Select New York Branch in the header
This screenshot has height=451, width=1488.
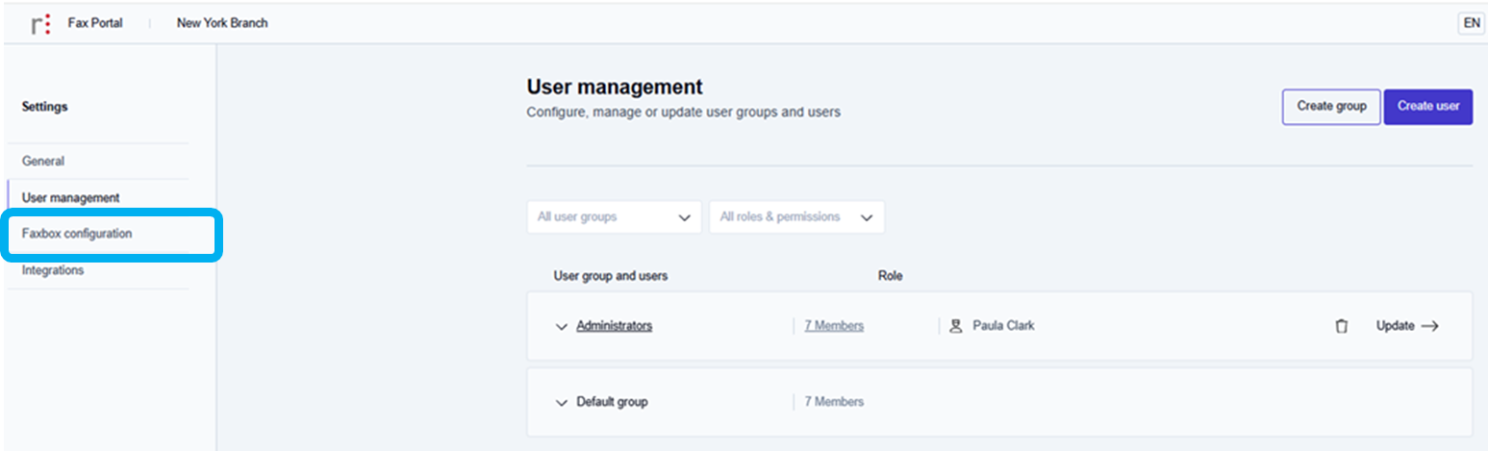click(x=222, y=23)
